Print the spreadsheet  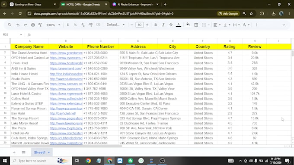point(33,25)
